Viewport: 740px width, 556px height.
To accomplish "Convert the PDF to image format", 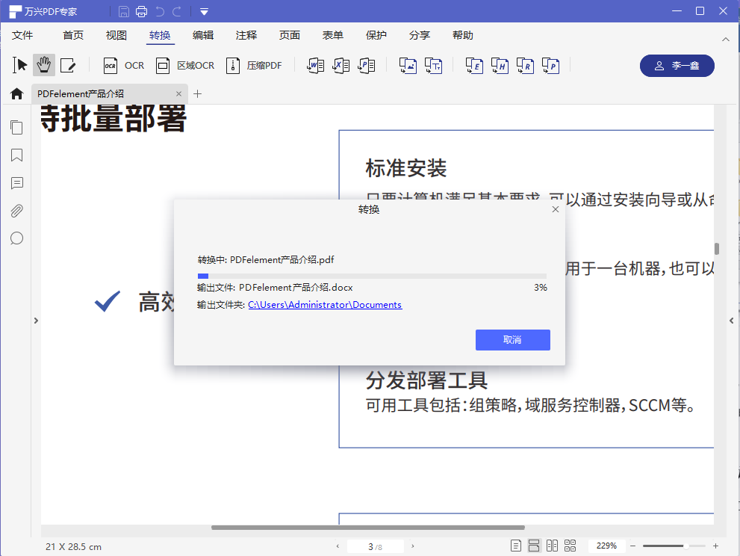I will click(408, 66).
